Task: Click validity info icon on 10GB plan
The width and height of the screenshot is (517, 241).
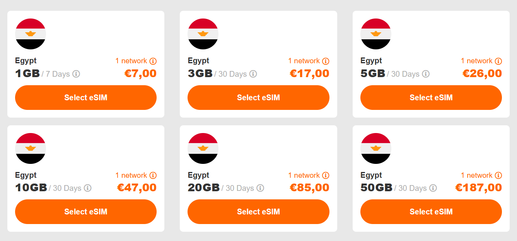Action: (88, 188)
